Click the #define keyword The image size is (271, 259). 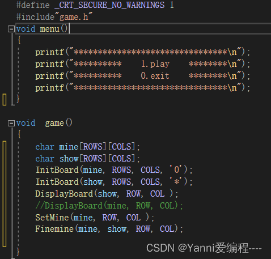[33, 5]
